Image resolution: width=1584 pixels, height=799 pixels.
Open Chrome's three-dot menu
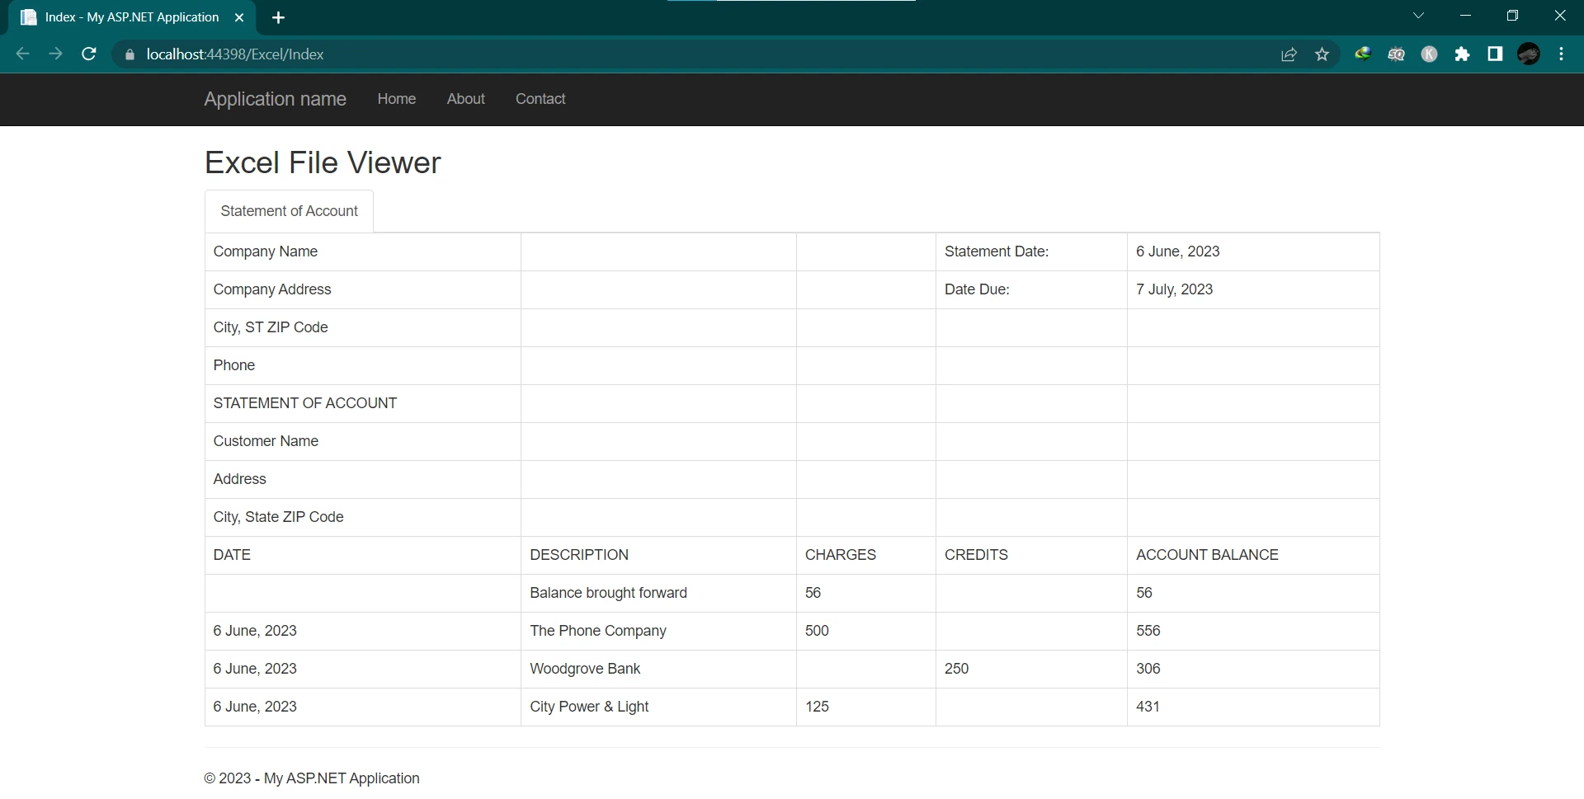tap(1561, 54)
